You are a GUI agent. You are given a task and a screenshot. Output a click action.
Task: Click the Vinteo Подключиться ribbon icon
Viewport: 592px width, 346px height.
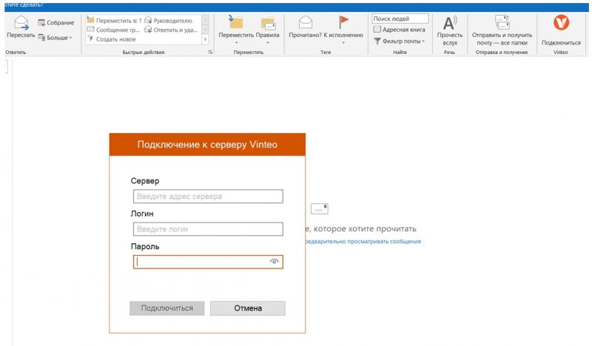click(x=561, y=23)
